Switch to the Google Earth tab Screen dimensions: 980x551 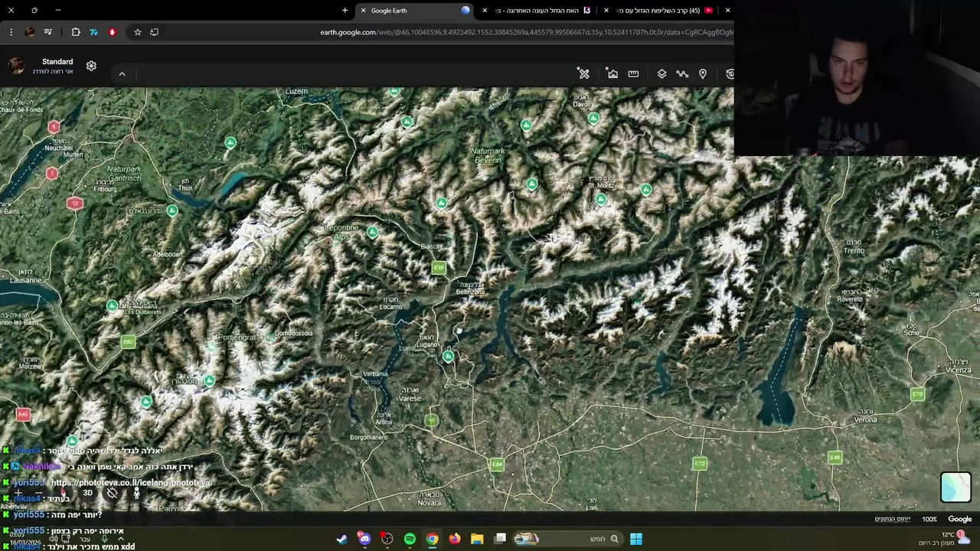[x=413, y=11]
